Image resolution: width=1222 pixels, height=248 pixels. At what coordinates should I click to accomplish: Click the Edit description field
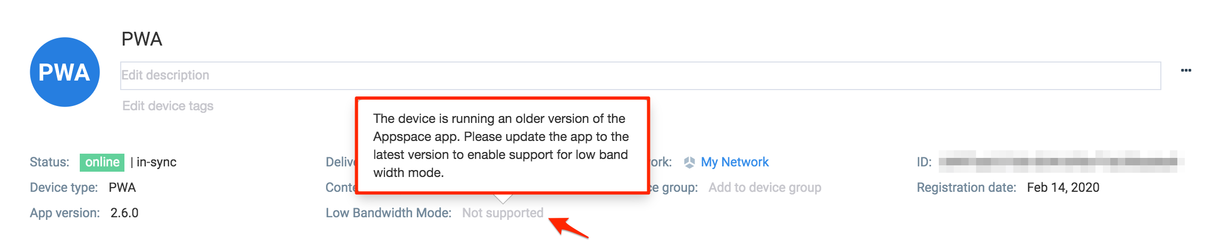pos(640,76)
